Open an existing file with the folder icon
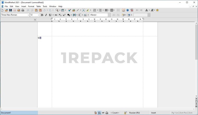Screen dimensions: 198x115 6,10
